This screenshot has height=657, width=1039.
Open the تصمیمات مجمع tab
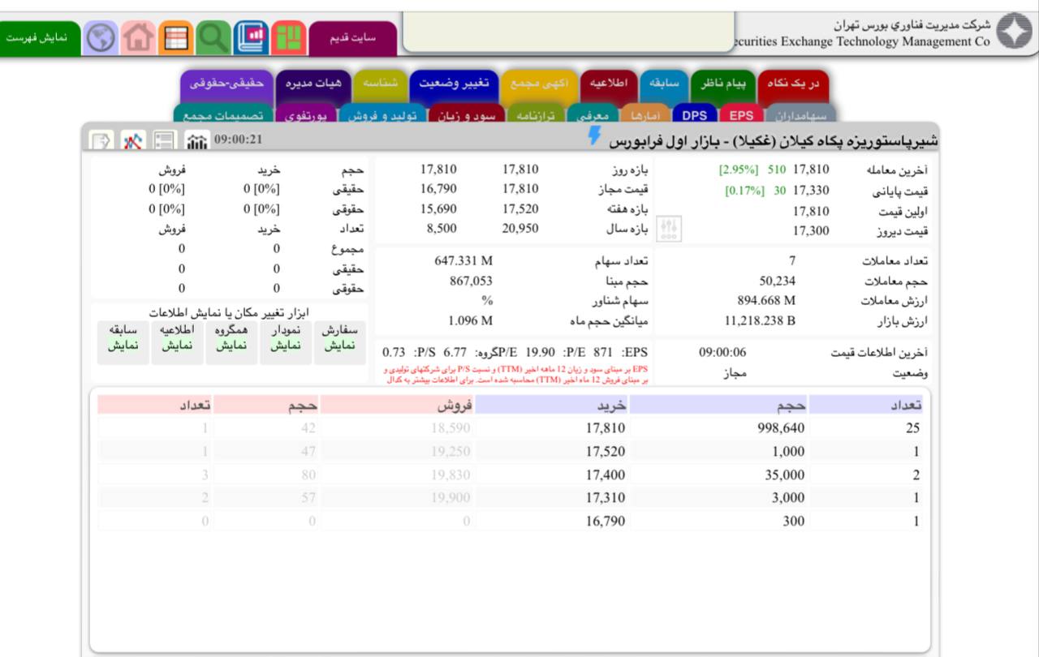223,115
